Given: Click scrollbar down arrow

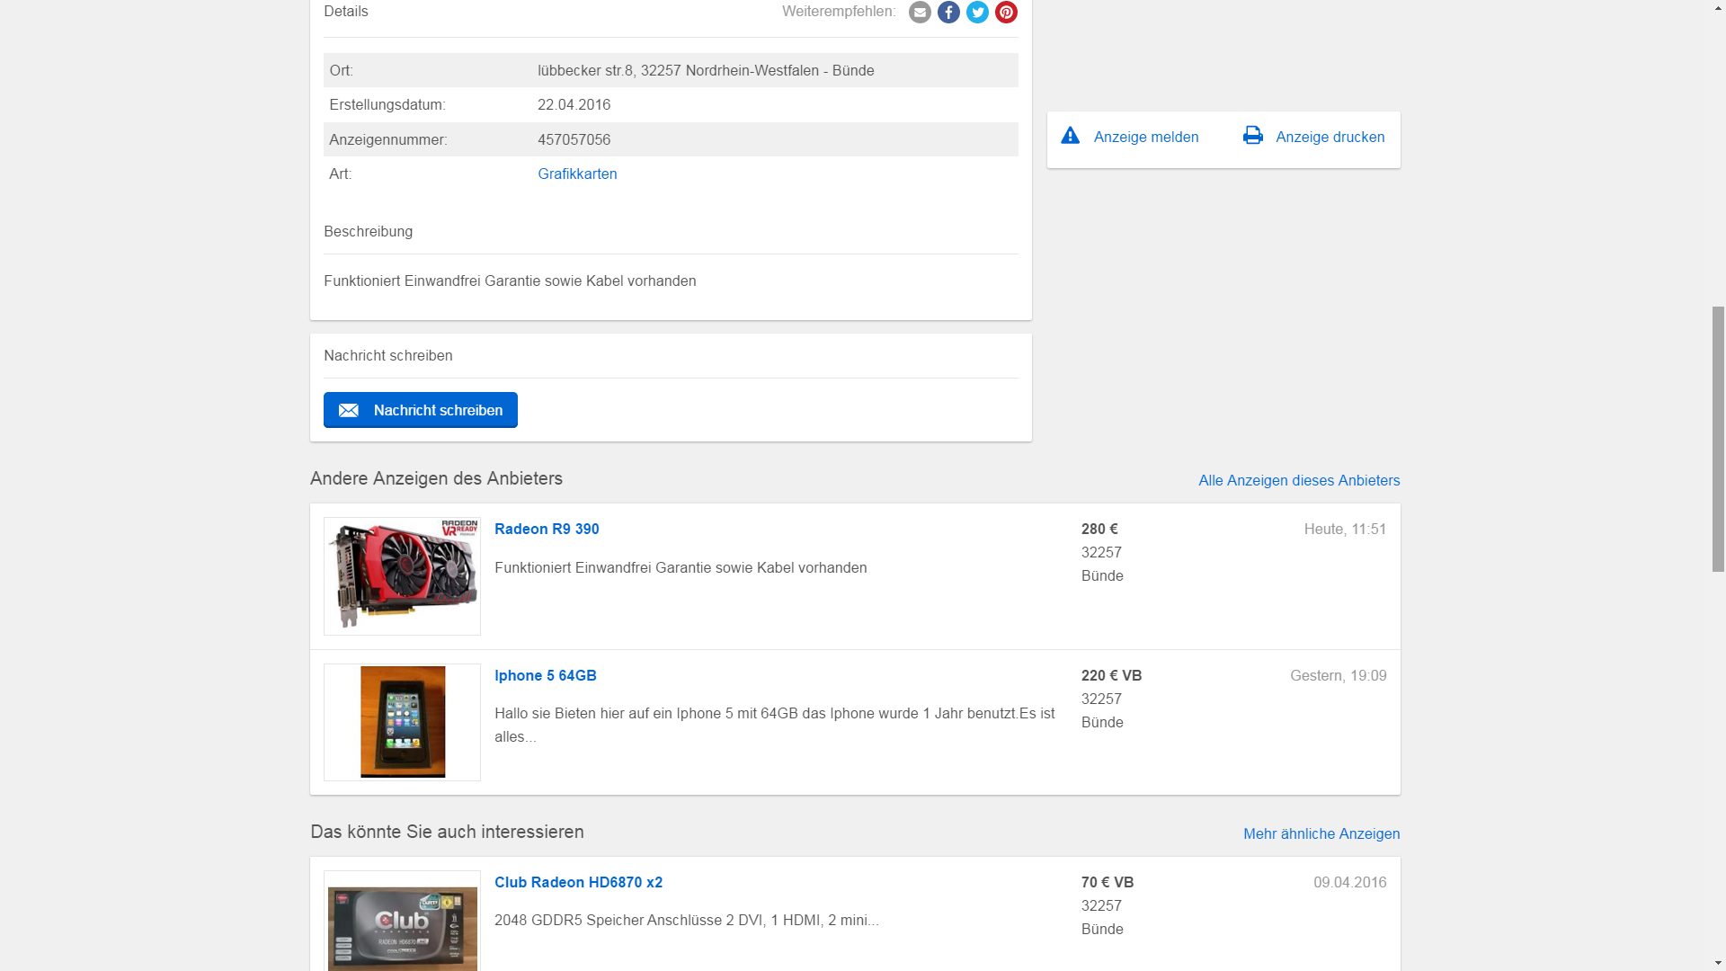Looking at the screenshot, I should tap(1718, 963).
